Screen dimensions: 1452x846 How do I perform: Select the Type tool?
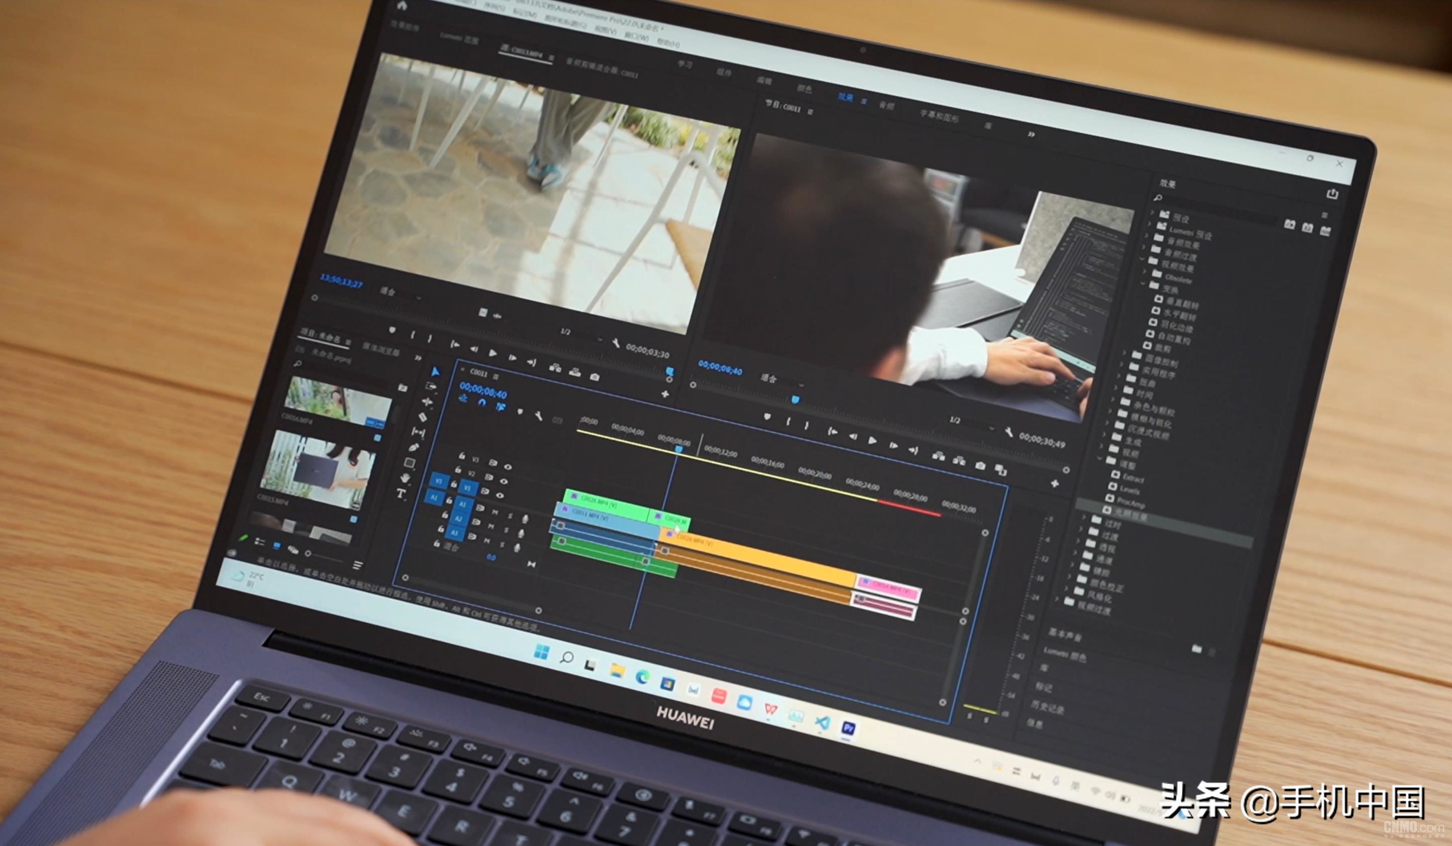(401, 493)
